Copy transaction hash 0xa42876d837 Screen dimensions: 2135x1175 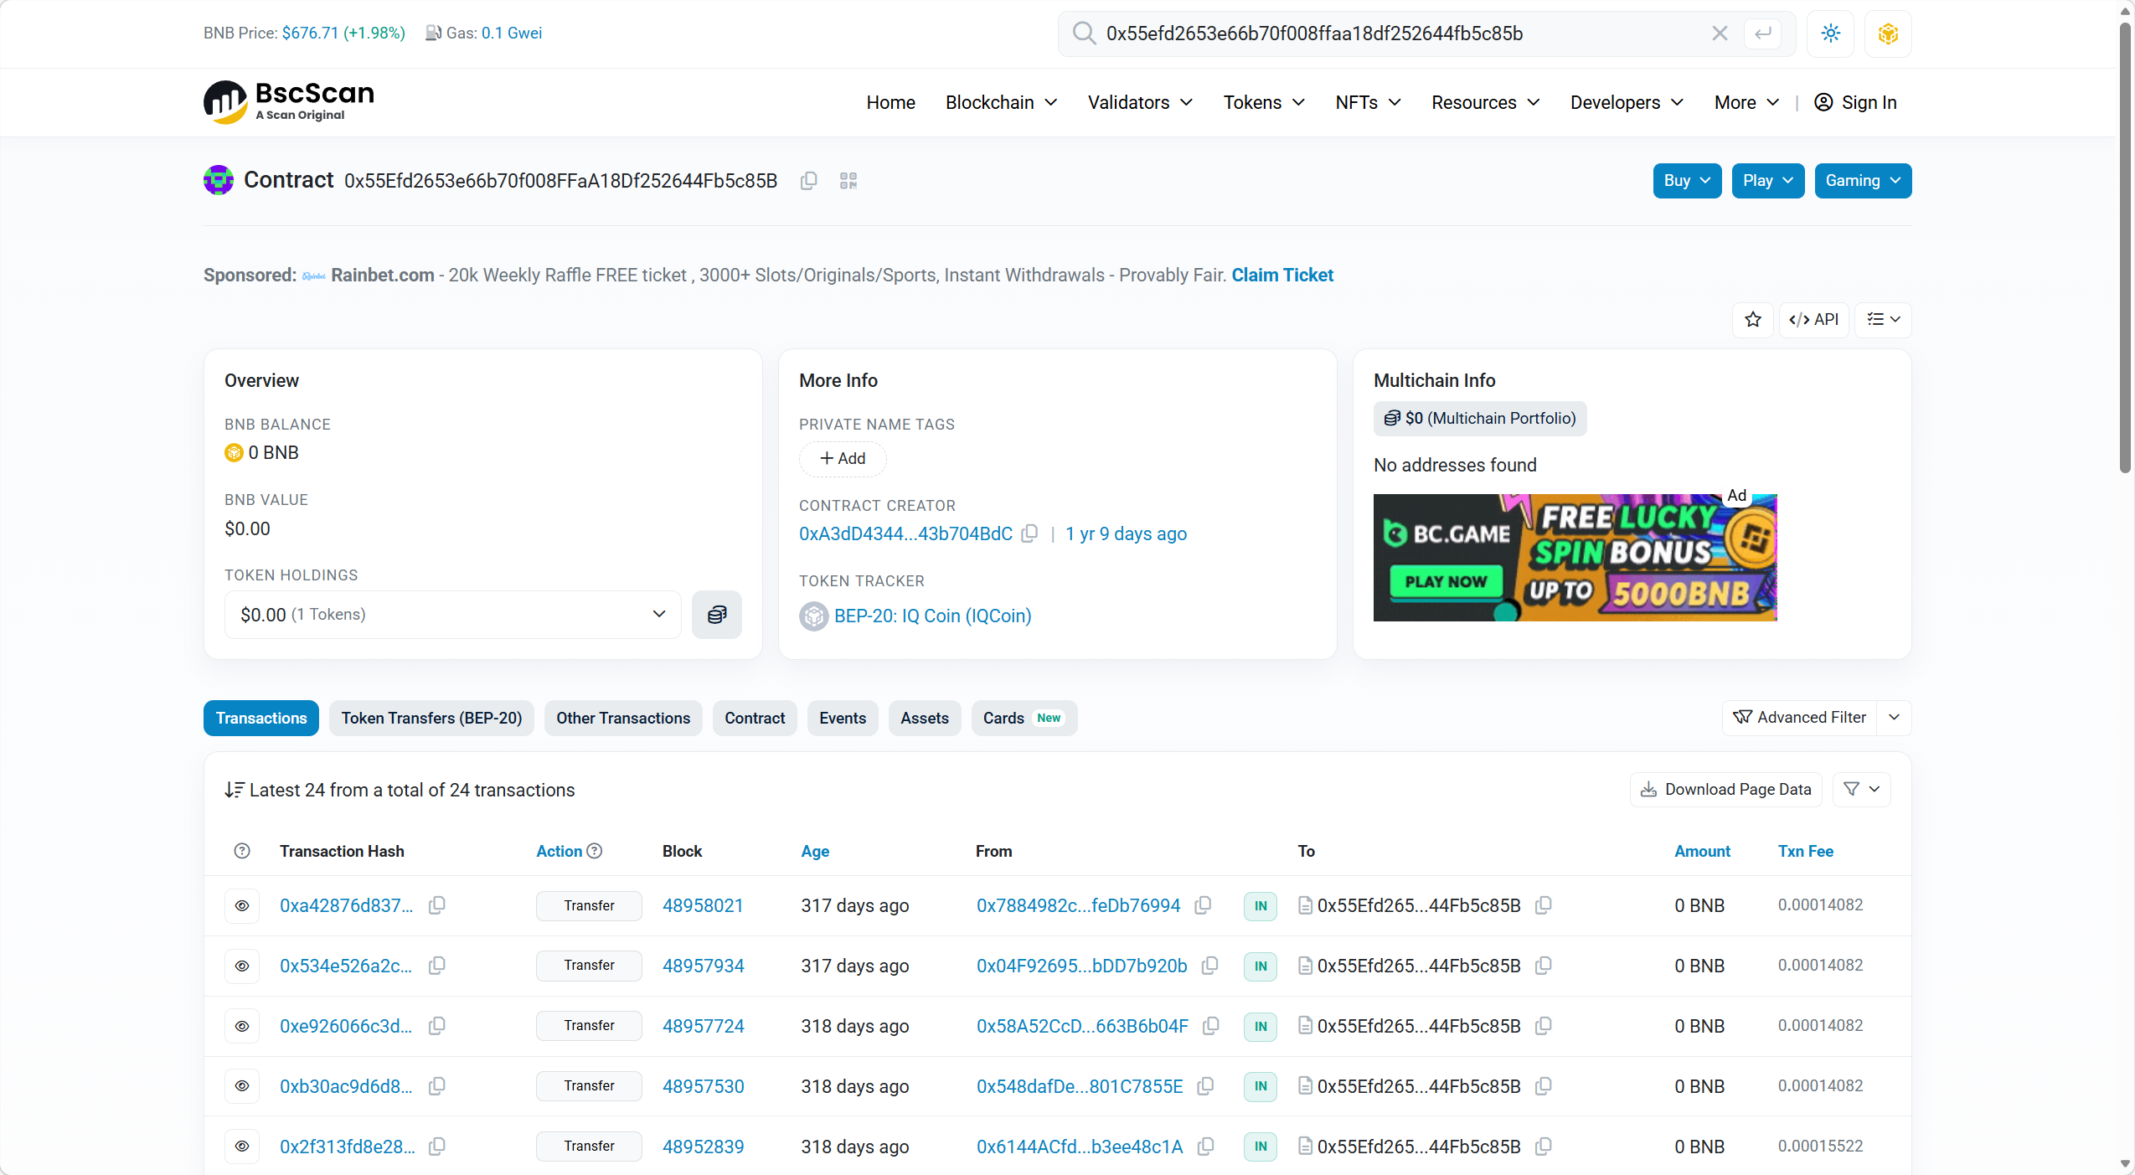436,905
